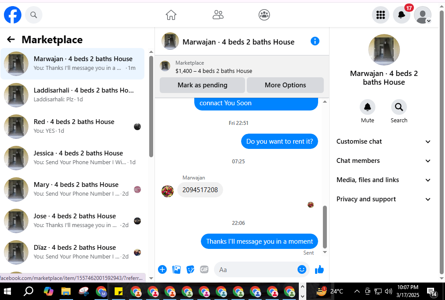
Task: Open Laddisarhali conversation in chat list
Action: pos(72,95)
